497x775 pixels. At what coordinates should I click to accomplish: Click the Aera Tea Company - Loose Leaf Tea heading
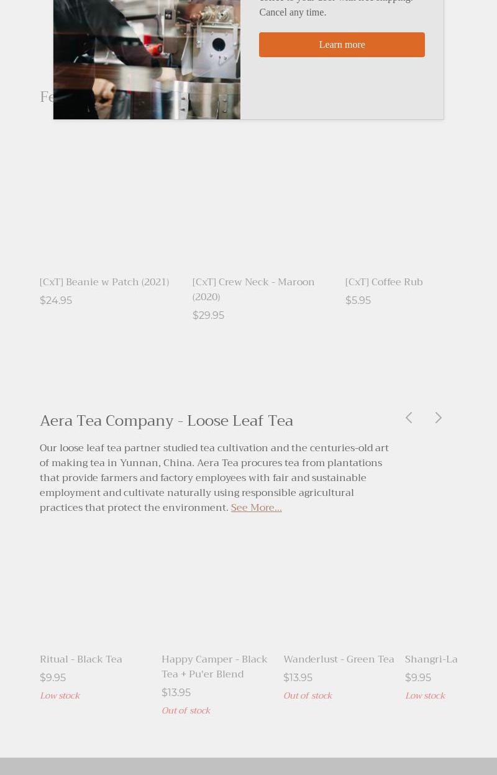pyautogui.click(x=166, y=421)
